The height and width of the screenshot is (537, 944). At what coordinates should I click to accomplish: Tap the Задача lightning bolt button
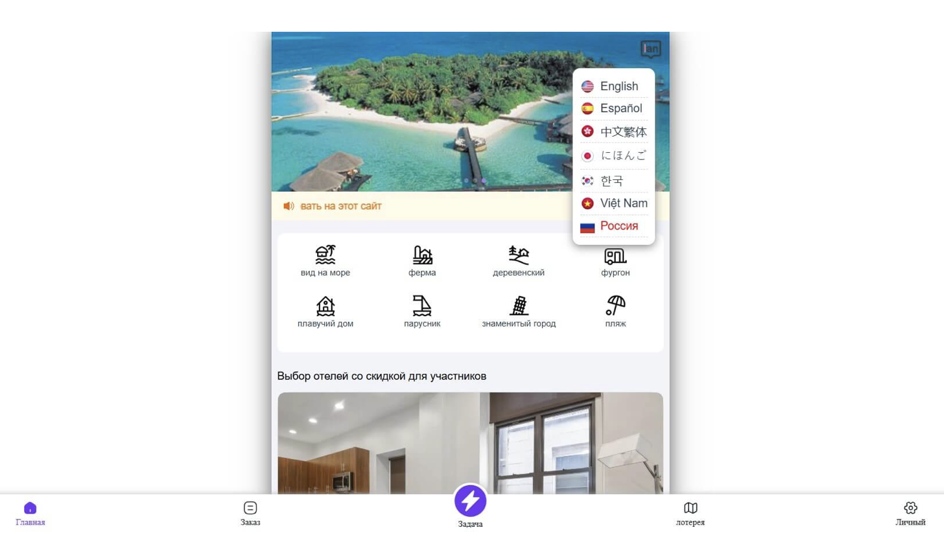tap(470, 500)
